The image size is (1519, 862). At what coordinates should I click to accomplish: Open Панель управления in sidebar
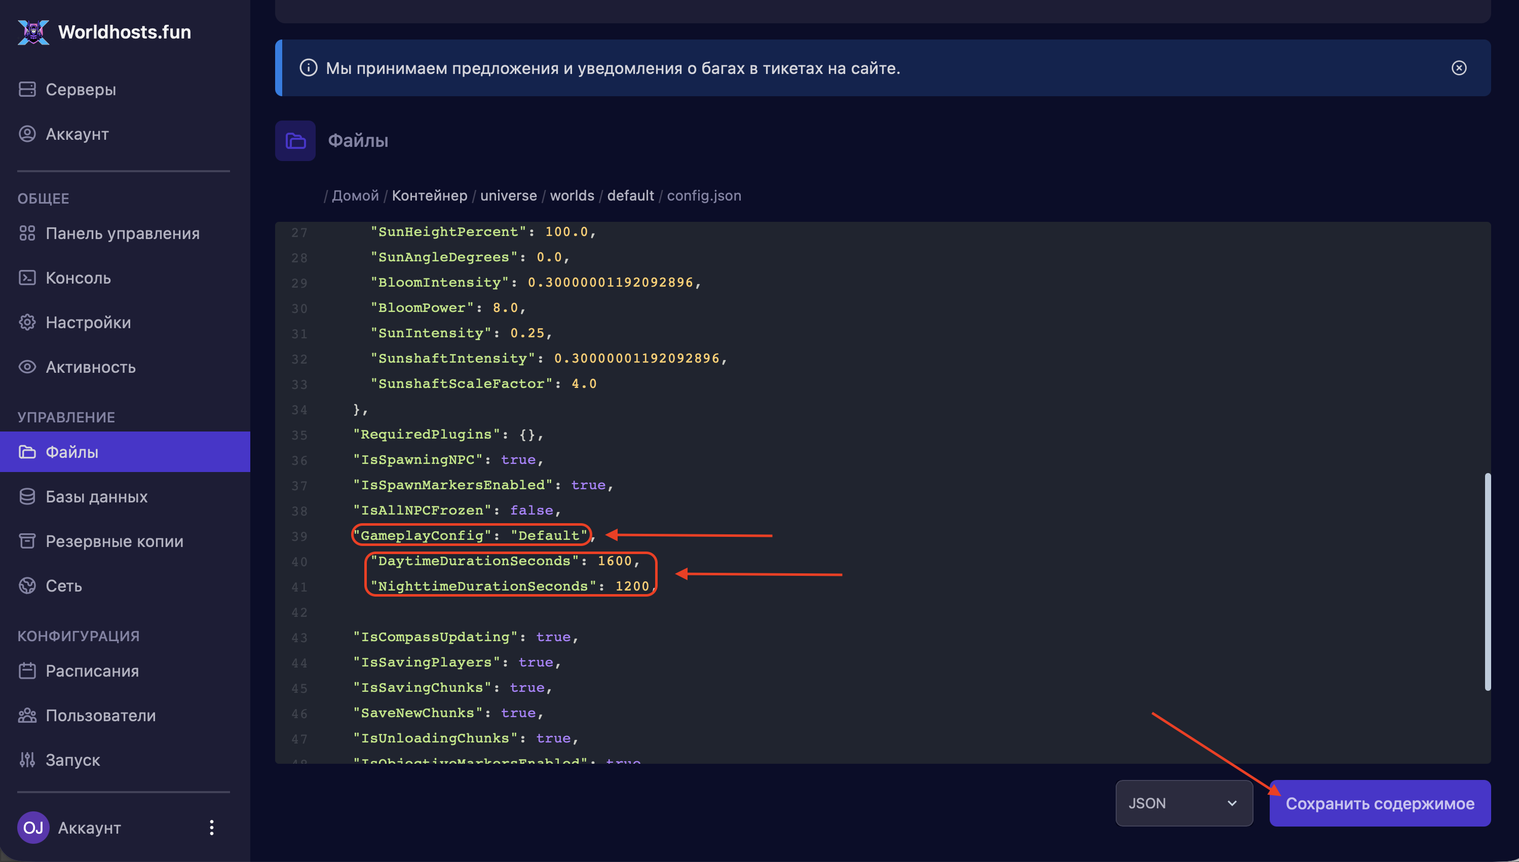(x=123, y=233)
